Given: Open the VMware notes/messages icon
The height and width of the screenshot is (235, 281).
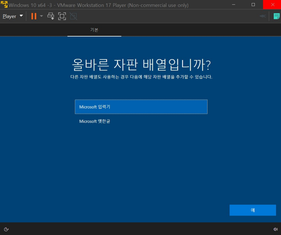Looking at the screenshot, I should click(x=277, y=16).
